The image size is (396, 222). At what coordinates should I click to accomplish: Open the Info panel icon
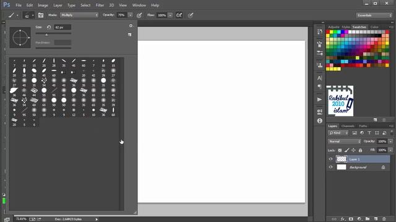(319, 121)
